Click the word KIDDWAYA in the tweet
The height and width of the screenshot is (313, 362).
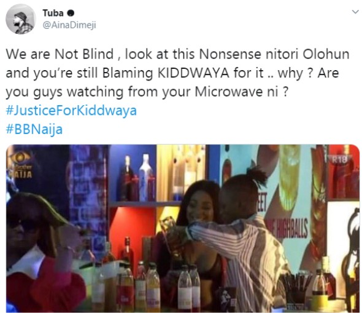coord(193,73)
